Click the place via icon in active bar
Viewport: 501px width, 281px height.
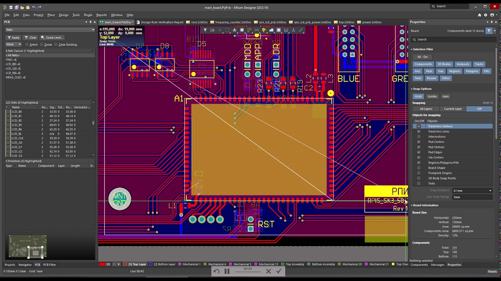pos(264,30)
